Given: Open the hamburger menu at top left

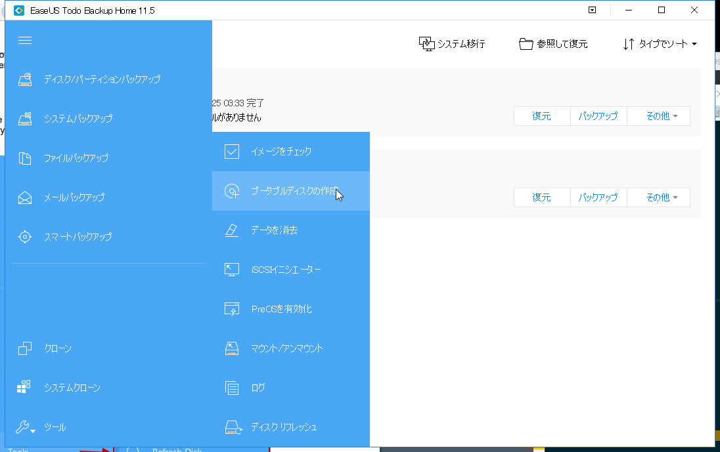Looking at the screenshot, I should tap(25, 40).
